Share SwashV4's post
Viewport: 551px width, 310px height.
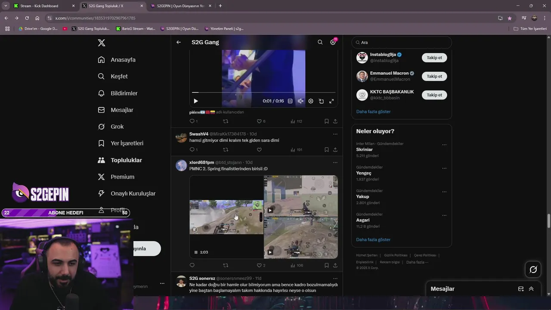(335, 150)
